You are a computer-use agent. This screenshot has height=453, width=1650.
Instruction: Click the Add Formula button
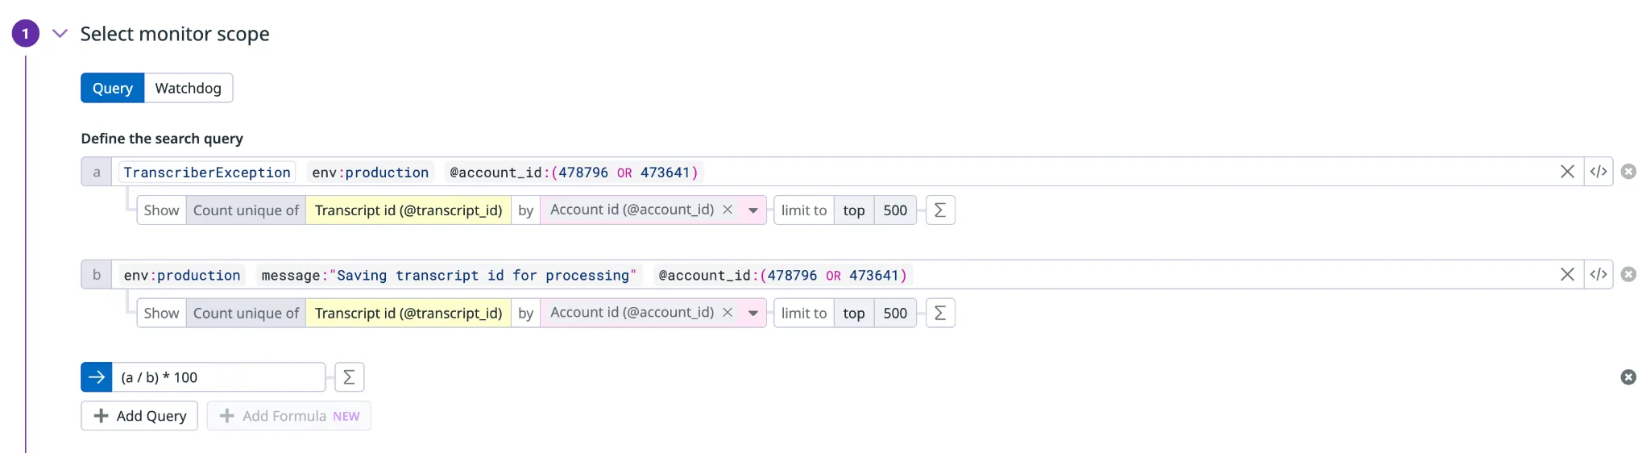pos(288,416)
